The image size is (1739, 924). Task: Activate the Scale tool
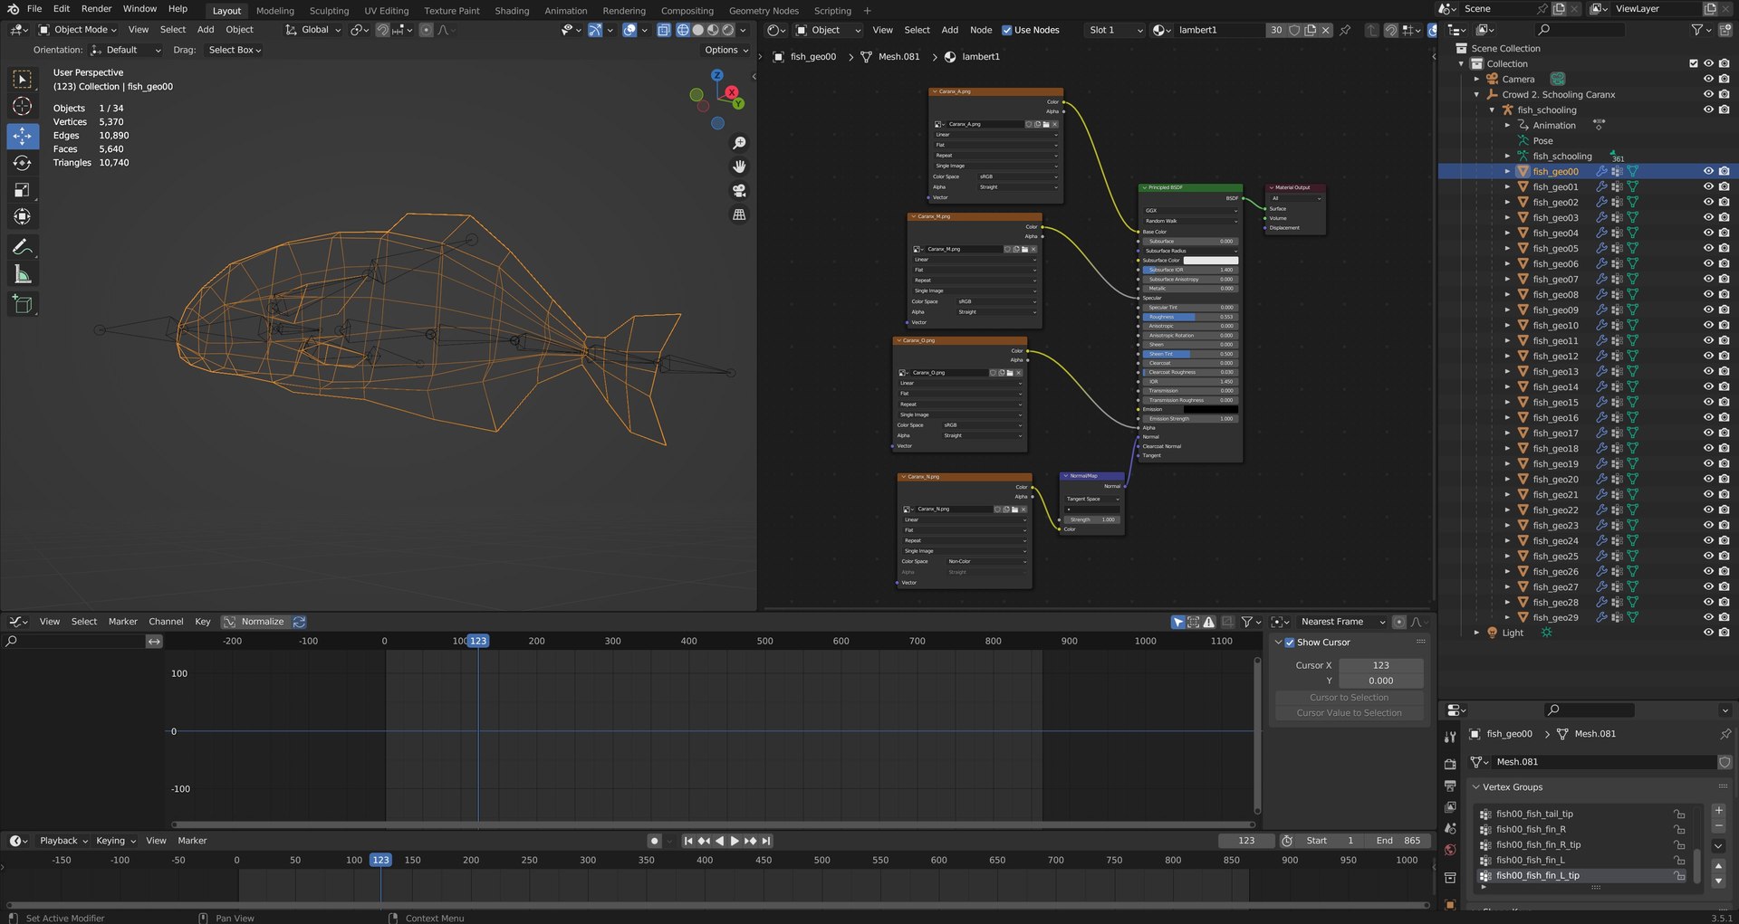(23, 190)
